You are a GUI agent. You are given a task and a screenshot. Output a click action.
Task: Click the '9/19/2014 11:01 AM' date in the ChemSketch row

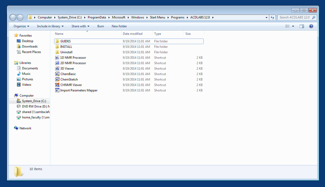tap(136, 80)
